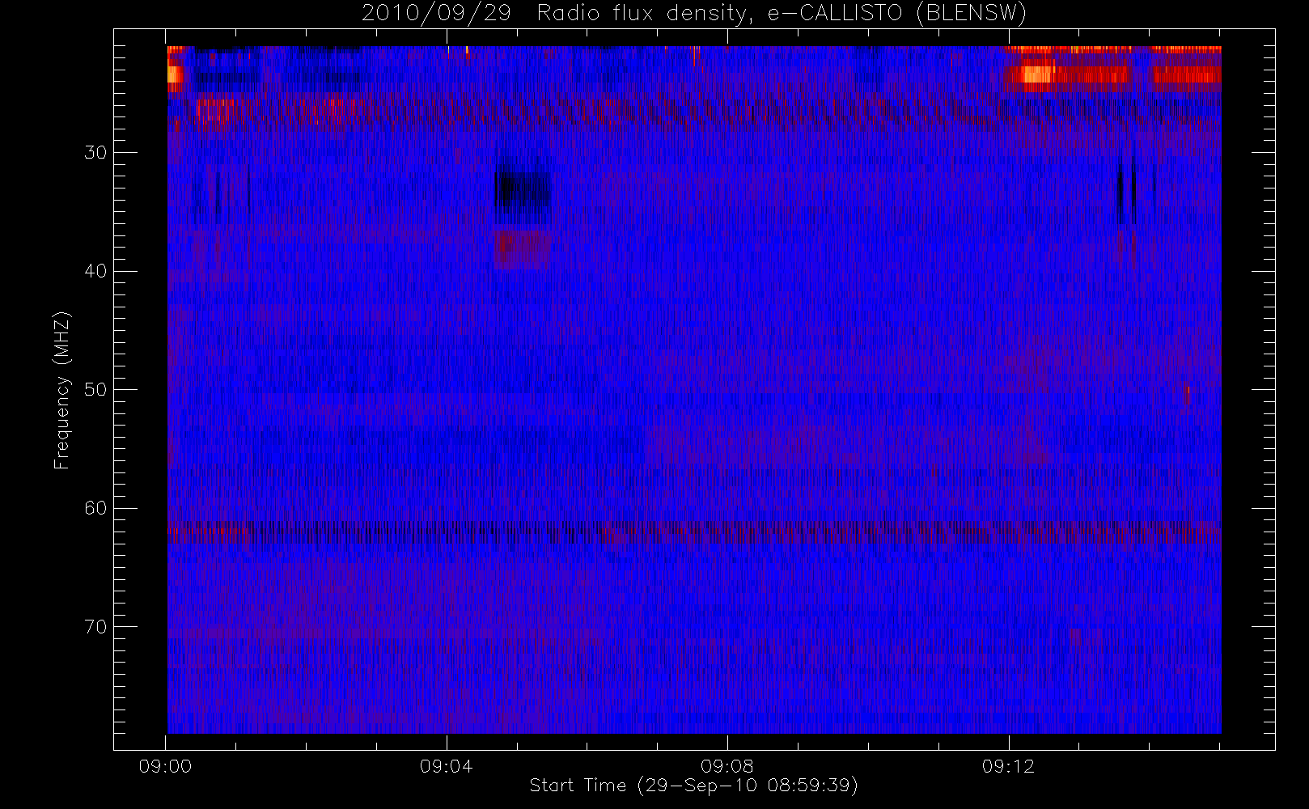This screenshot has width=1309, height=809.
Task: Click the 09:04 time tick label
Action: click(x=446, y=766)
